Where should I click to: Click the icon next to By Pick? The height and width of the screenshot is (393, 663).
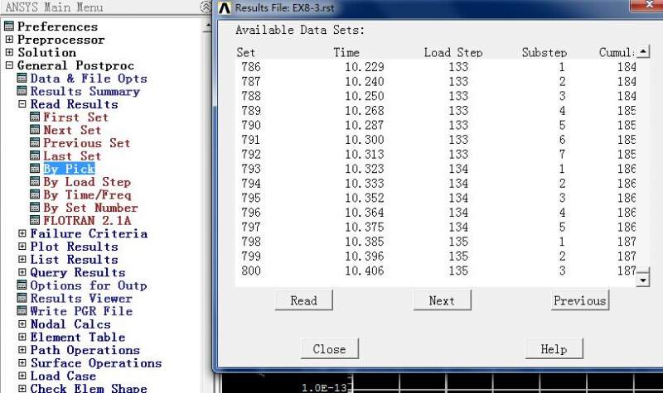pyautogui.click(x=35, y=169)
